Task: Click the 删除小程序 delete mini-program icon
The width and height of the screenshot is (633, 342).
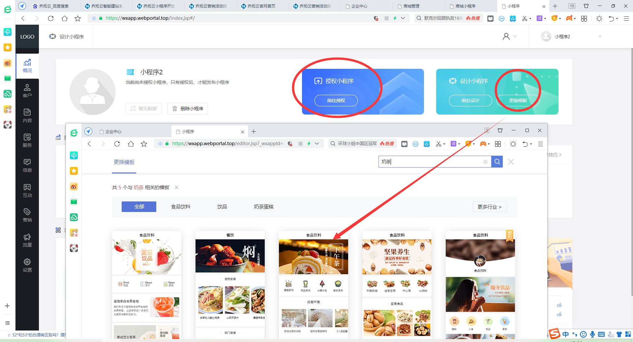Action: coord(175,109)
